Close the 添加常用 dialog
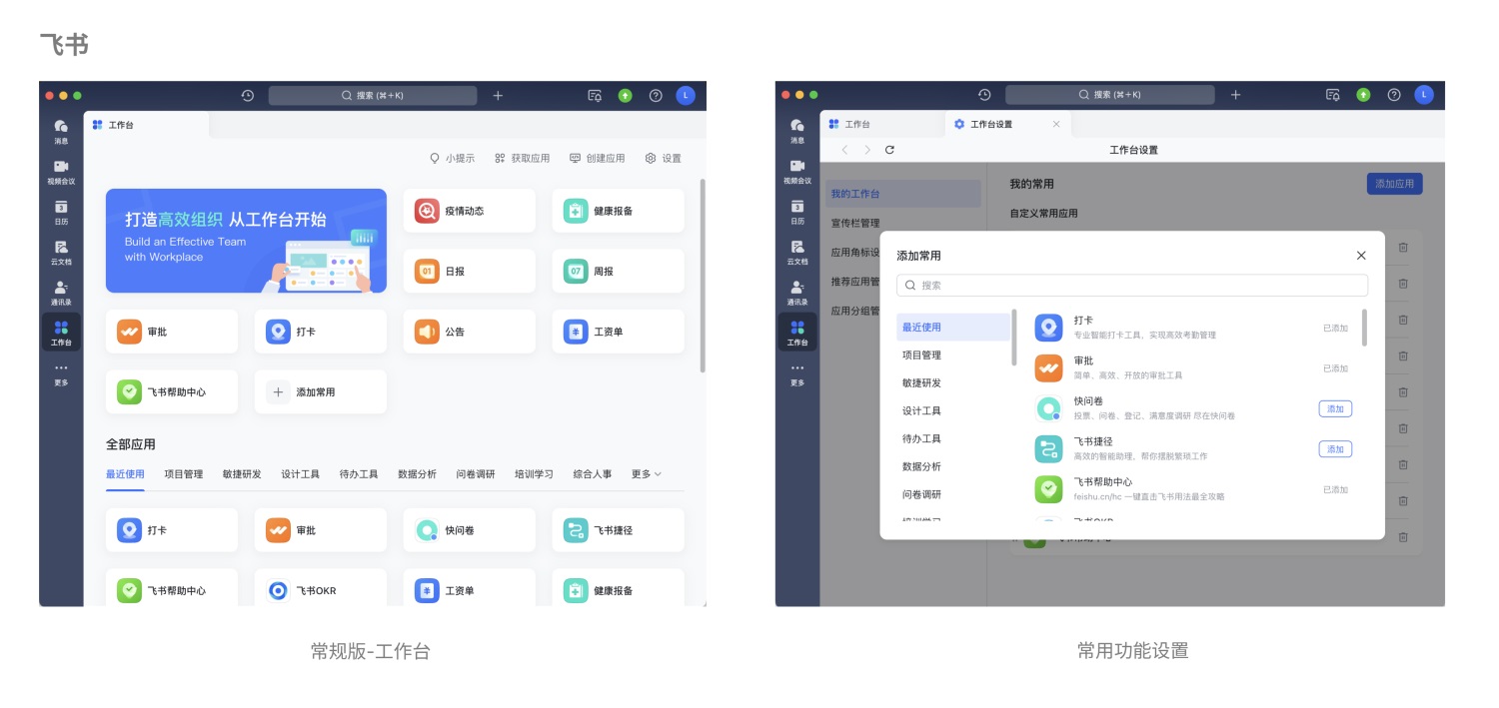 coord(1361,256)
